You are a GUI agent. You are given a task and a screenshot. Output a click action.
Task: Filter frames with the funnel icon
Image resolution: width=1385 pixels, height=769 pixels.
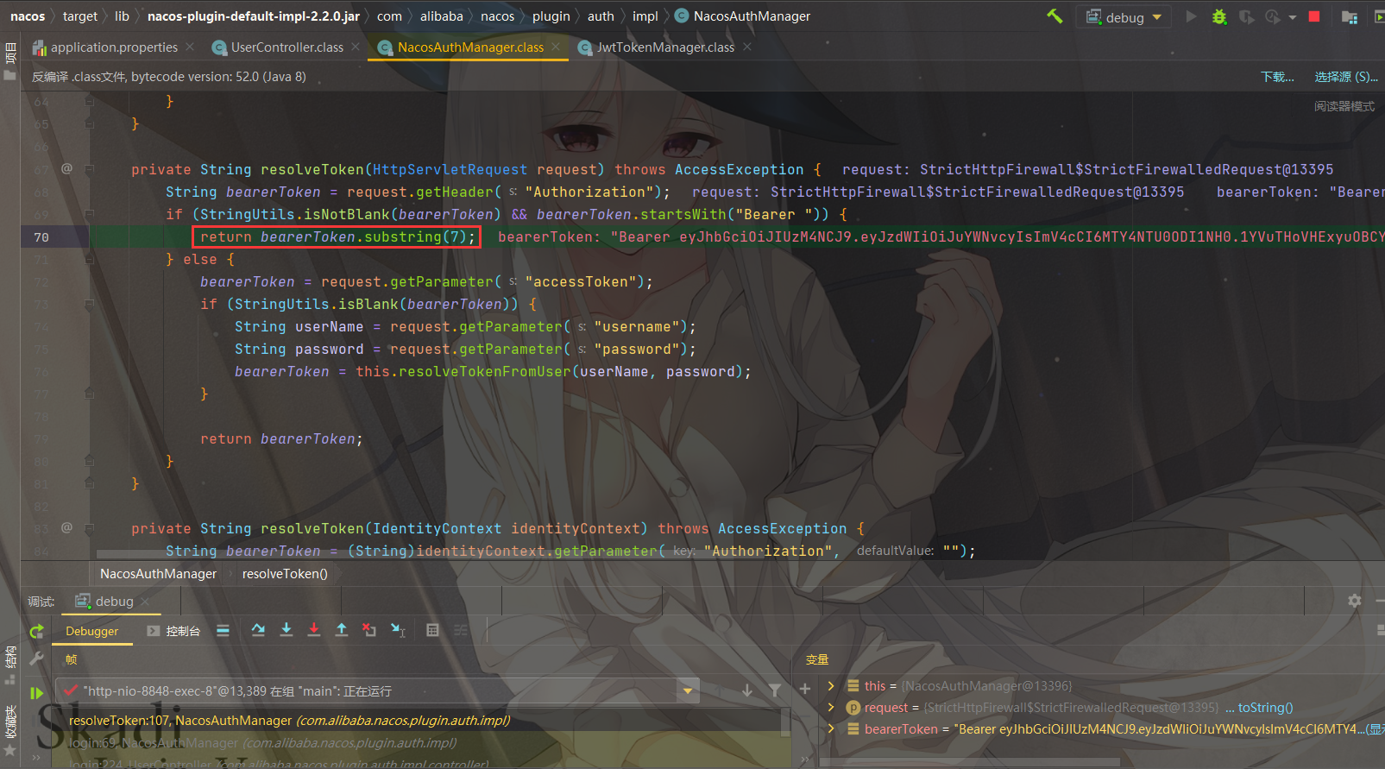point(775,690)
